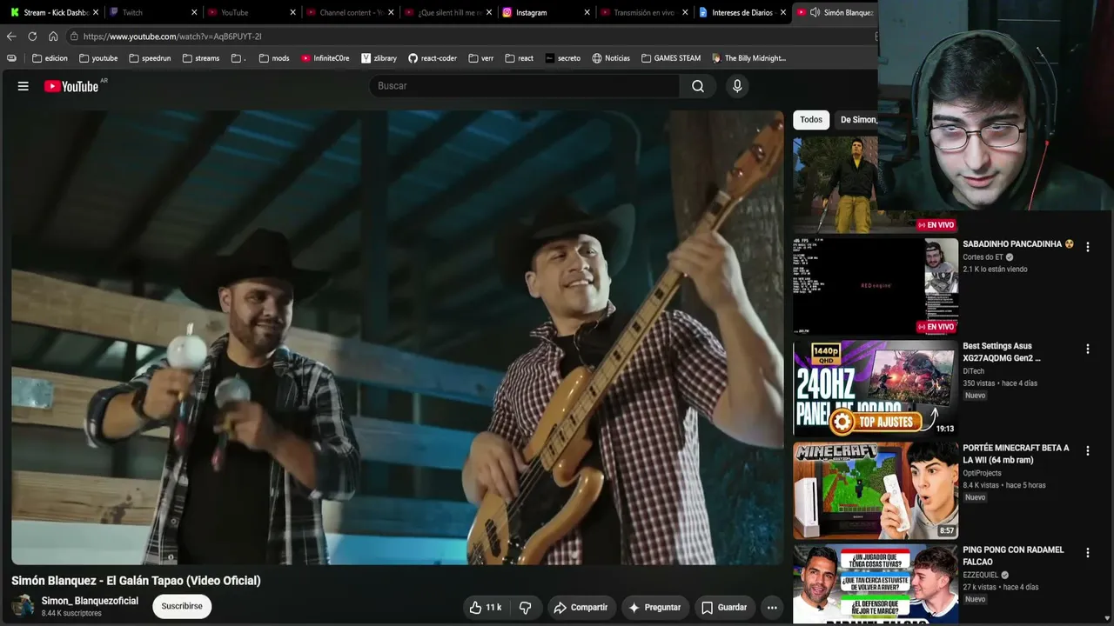This screenshot has height=626, width=1114.
Task: Click the Preguntar button
Action: pos(654,608)
